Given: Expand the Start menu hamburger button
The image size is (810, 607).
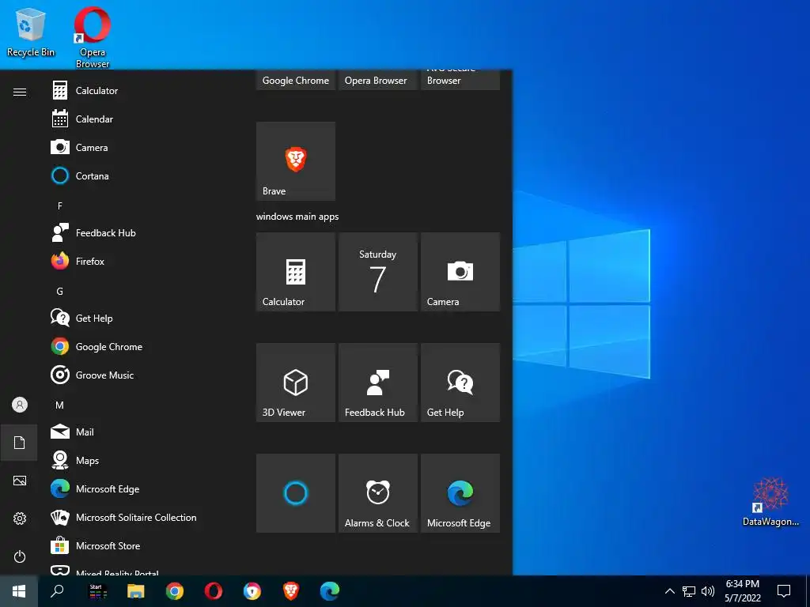Looking at the screenshot, I should (20, 92).
